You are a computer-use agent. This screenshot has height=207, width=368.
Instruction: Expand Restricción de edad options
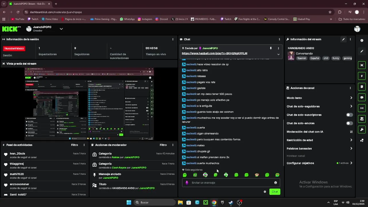click(x=351, y=140)
